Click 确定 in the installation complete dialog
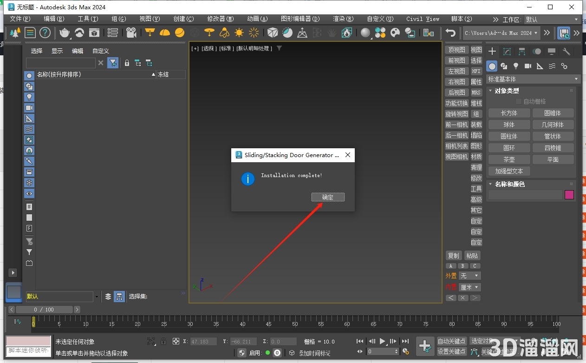This screenshot has width=586, height=363. (328, 197)
